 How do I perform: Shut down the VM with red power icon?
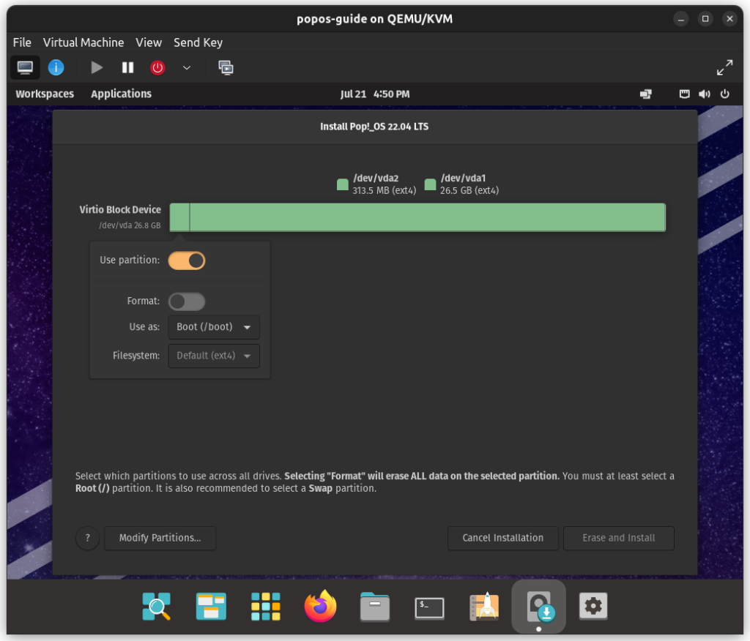click(x=157, y=67)
